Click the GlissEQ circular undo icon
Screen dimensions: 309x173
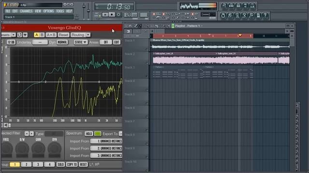tap(19, 35)
